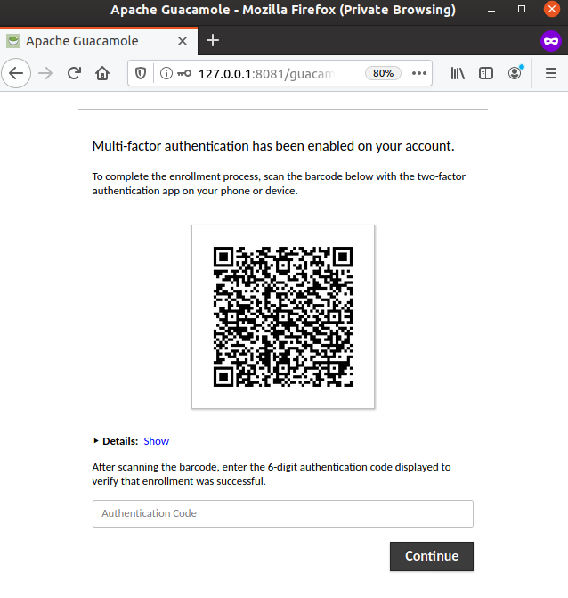Click the Continue button
Screen dimensions: 568x598
(432, 556)
